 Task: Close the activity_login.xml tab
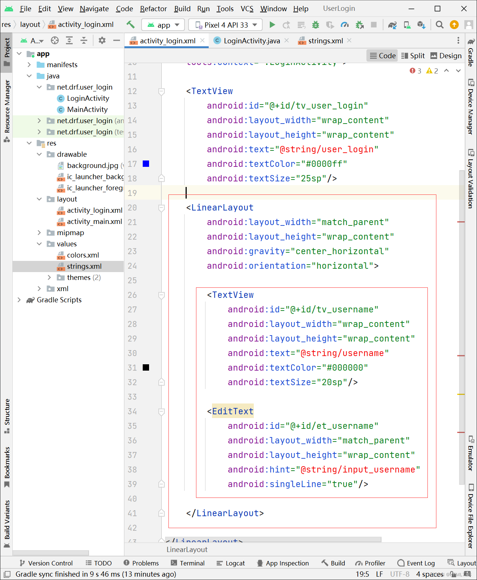point(202,40)
